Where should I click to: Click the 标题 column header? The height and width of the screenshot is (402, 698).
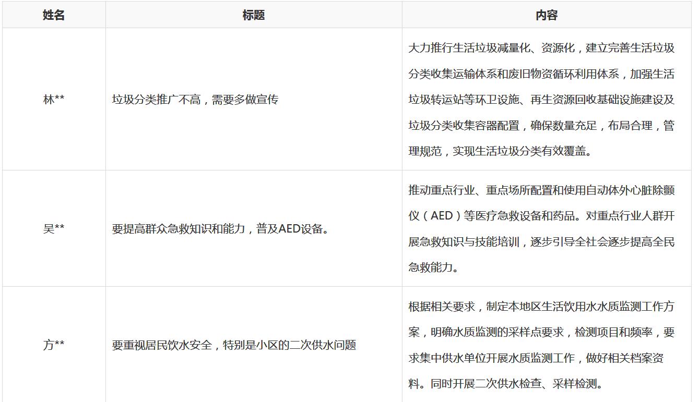(x=254, y=16)
